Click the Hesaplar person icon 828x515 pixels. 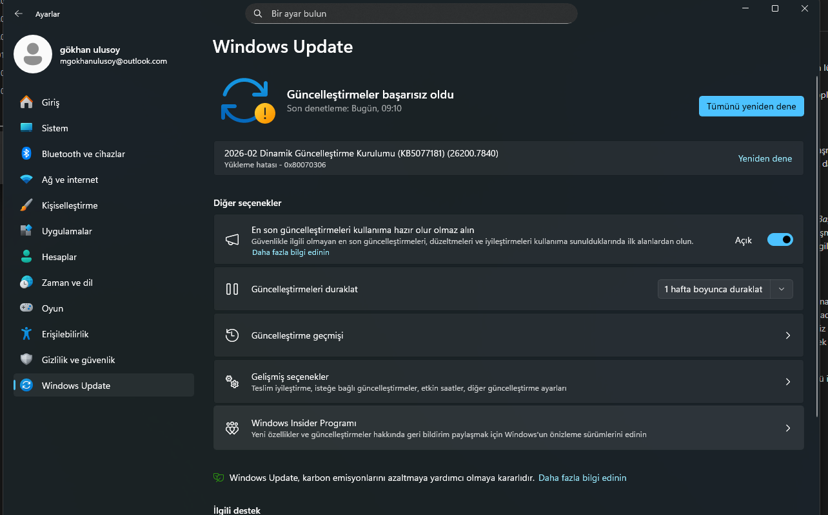(26, 257)
